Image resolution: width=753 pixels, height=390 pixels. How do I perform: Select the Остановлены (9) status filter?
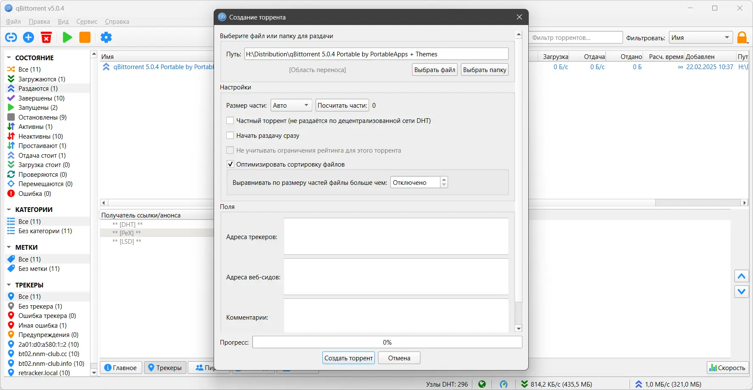click(42, 117)
